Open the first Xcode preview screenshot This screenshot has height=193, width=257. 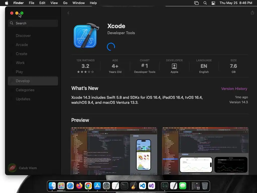[114, 151]
